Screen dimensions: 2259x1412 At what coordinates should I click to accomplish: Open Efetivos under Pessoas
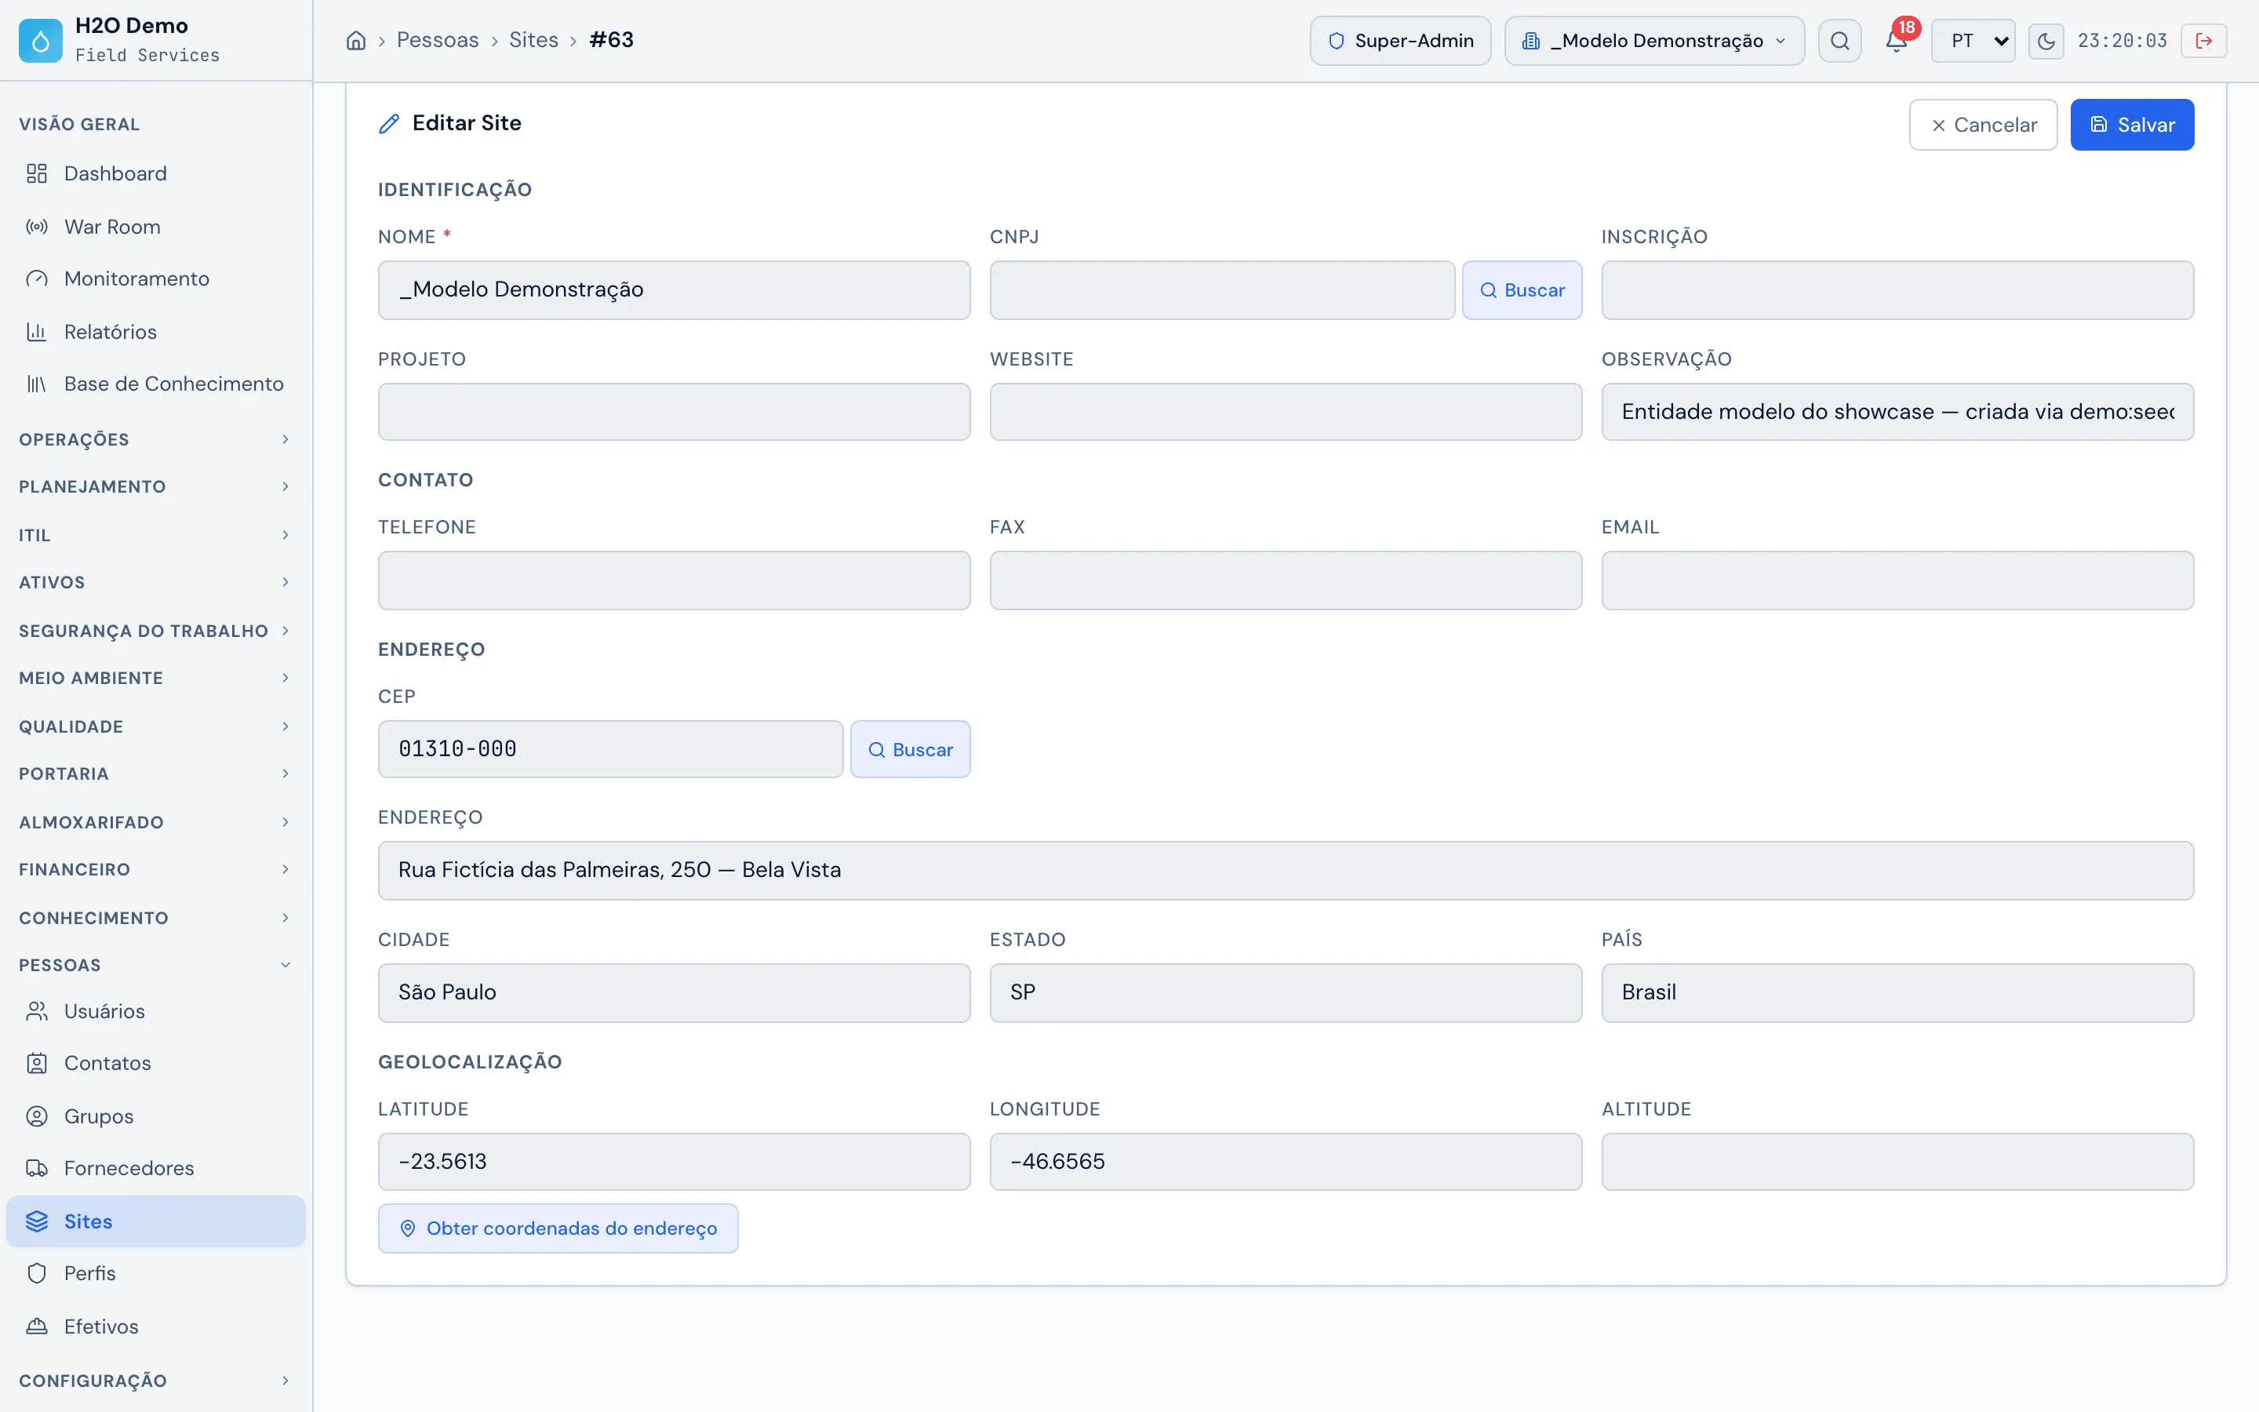point(156,1326)
